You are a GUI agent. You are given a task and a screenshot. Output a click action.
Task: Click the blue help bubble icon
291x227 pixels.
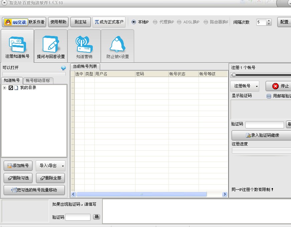[63, 68]
